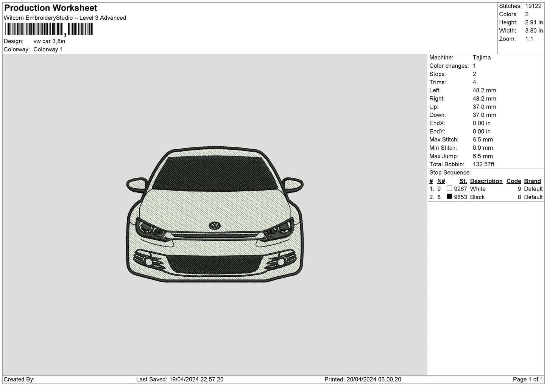The height and width of the screenshot is (386, 547).
Task: Click the 'Colorway 1' value
Action: click(48, 50)
